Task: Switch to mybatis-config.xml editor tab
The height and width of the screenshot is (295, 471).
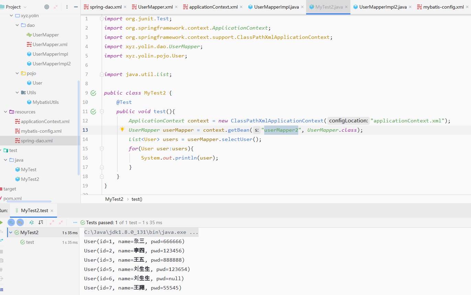Action: 443,7
